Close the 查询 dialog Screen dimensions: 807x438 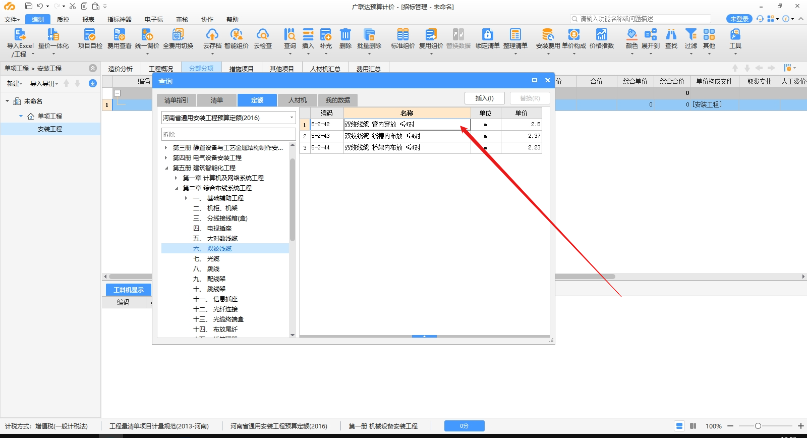(x=548, y=80)
